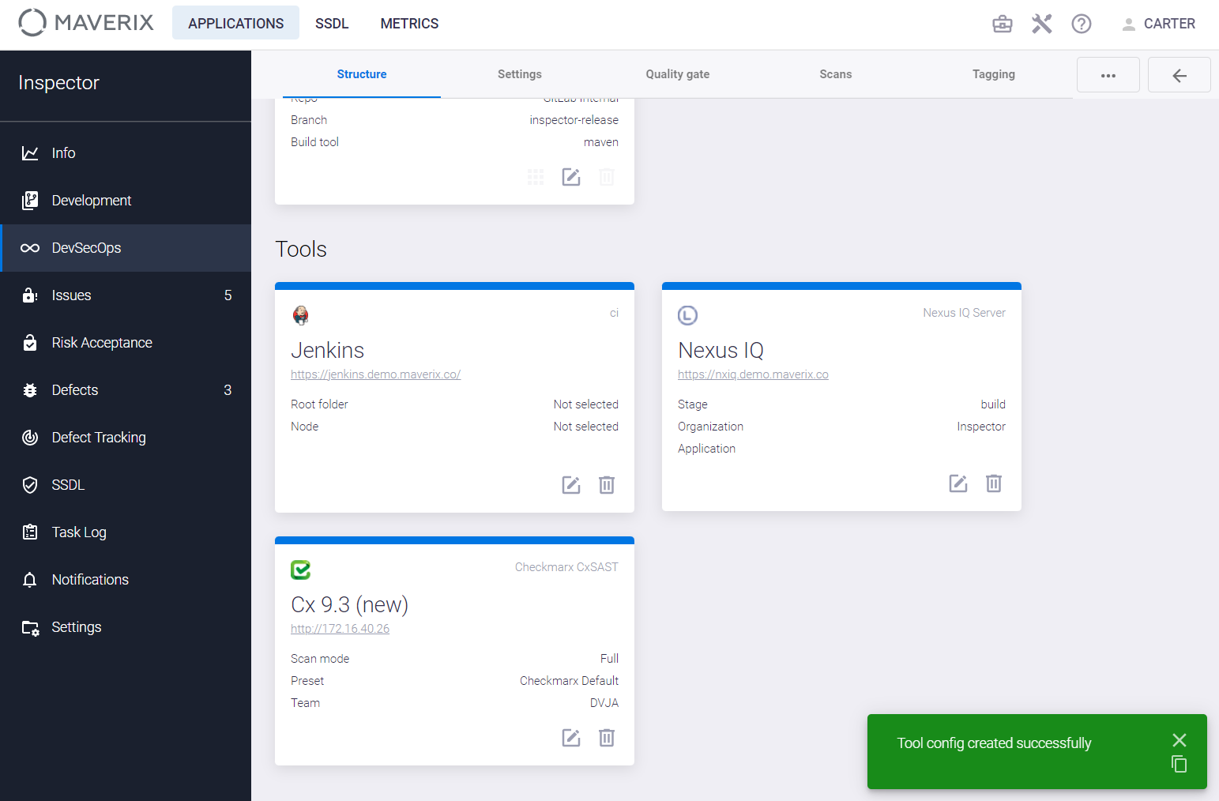Open the Cx 9.3 URL link
The width and height of the screenshot is (1219, 801).
[x=340, y=629]
